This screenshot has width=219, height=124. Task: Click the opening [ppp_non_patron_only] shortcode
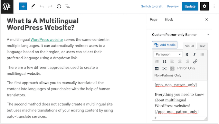(176, 85)
